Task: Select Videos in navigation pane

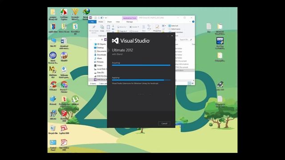Action: click(x=98, y=65)
